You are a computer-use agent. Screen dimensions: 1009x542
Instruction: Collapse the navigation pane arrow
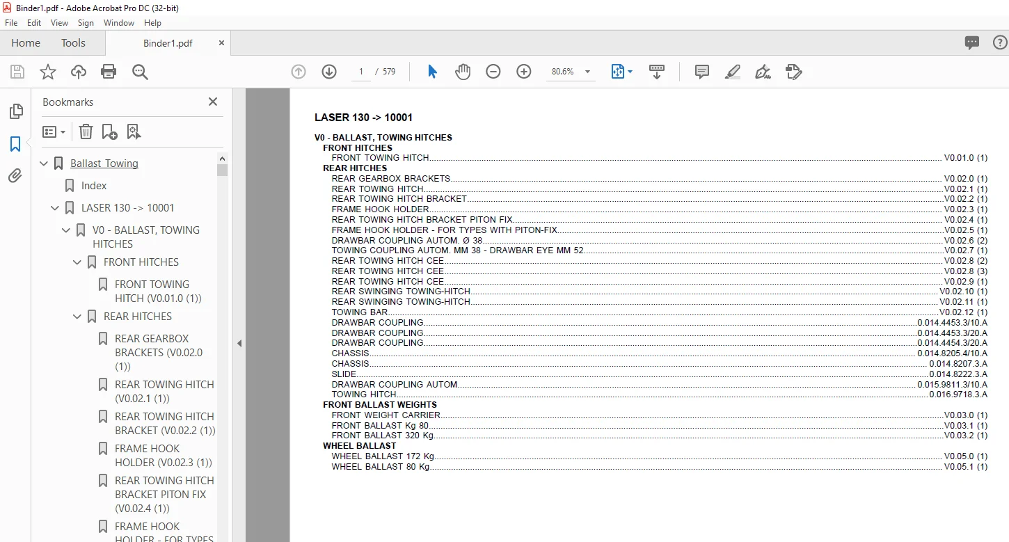point(239,343)
